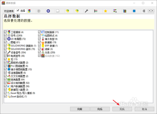Click the 取消 button
Screen dimensions: 157x114
click(x=144, y=109)
